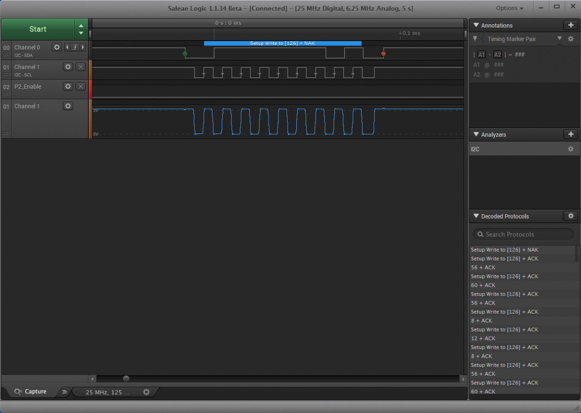
Task: Select next trigger type on Channel 0
Action: pos(83,47)
